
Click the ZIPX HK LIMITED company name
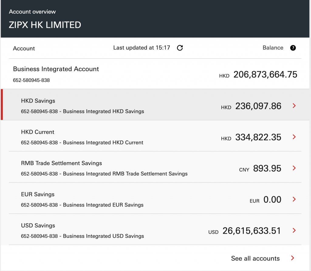click(45, 25)
